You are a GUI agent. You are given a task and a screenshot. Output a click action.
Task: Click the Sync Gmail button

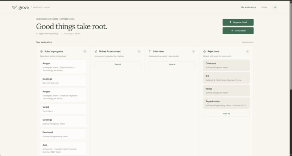[x=238, y=31]
